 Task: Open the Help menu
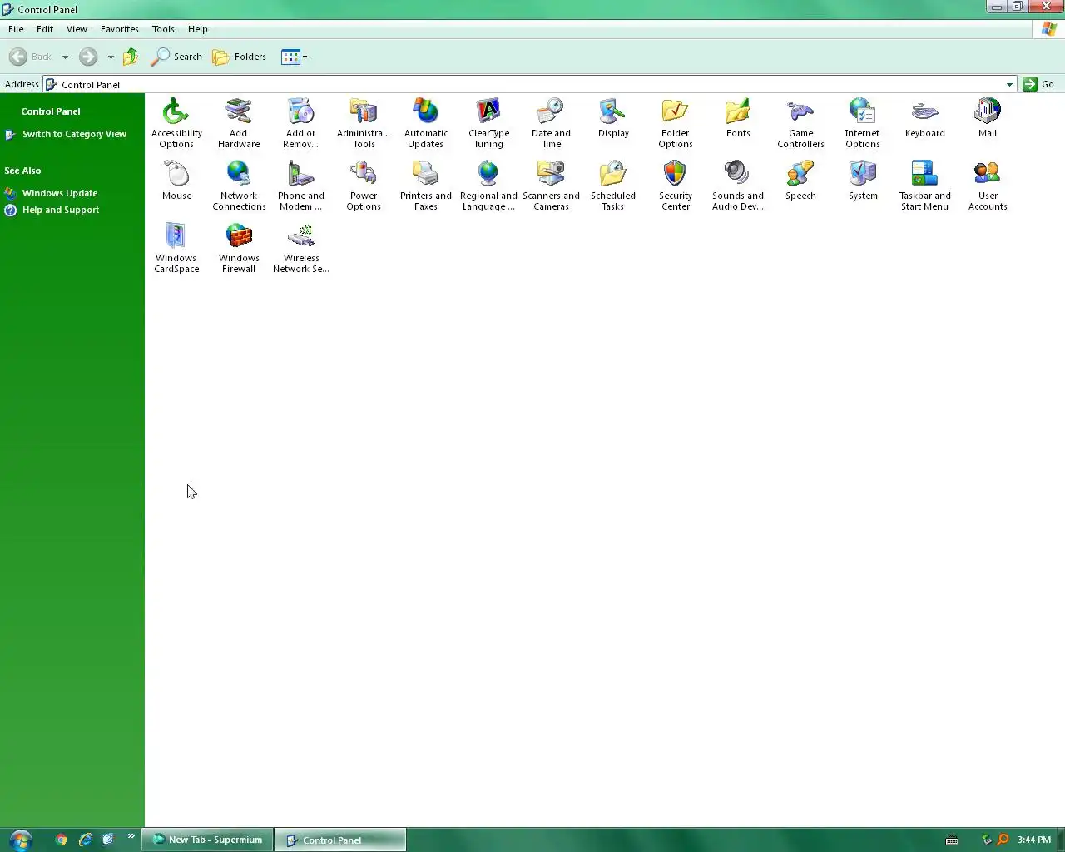tap(198, 29)
